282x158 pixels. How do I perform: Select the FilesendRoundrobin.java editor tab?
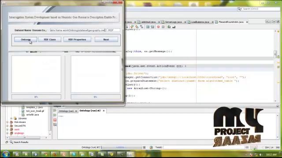click(x=231, y=22)
